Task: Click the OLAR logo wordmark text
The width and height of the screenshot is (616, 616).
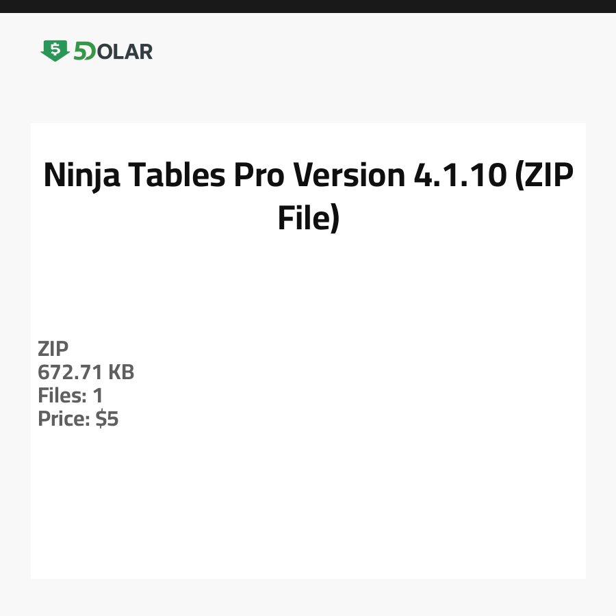Action: pyautogui.click(x=124, y=51)
